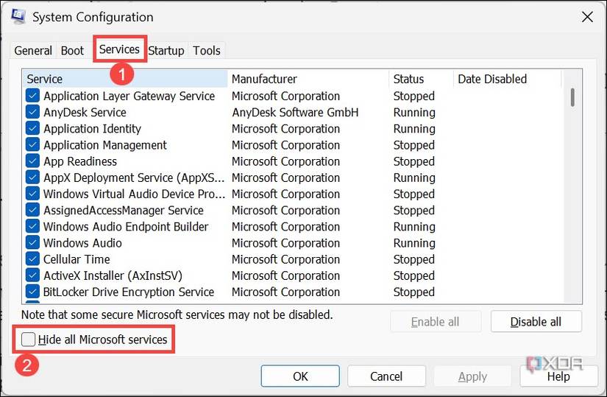Uncheck the Cellular Time checkbox
This screenshot has height=397, width=607.
(x=32, y=259)
